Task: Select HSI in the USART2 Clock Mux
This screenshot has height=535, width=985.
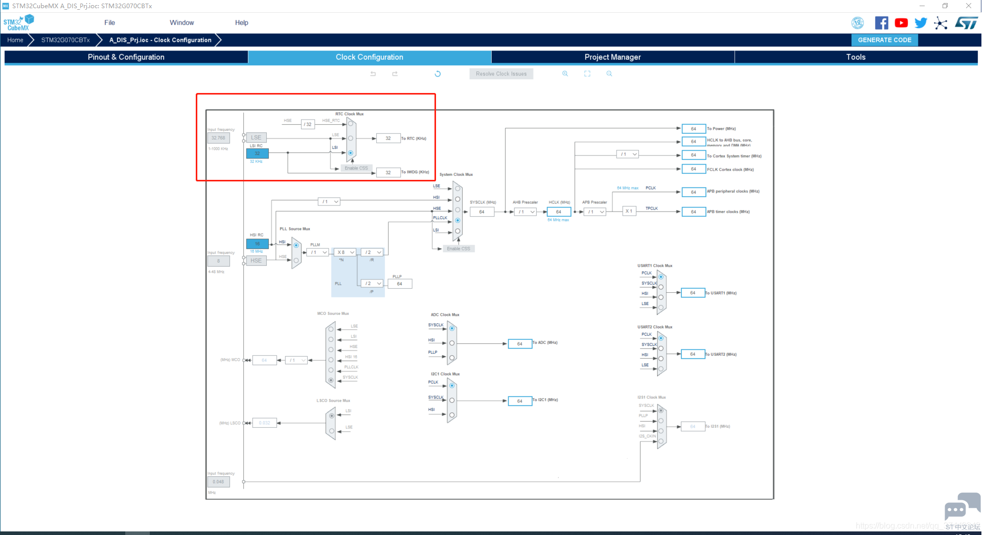Action: [x=661, y=359]
